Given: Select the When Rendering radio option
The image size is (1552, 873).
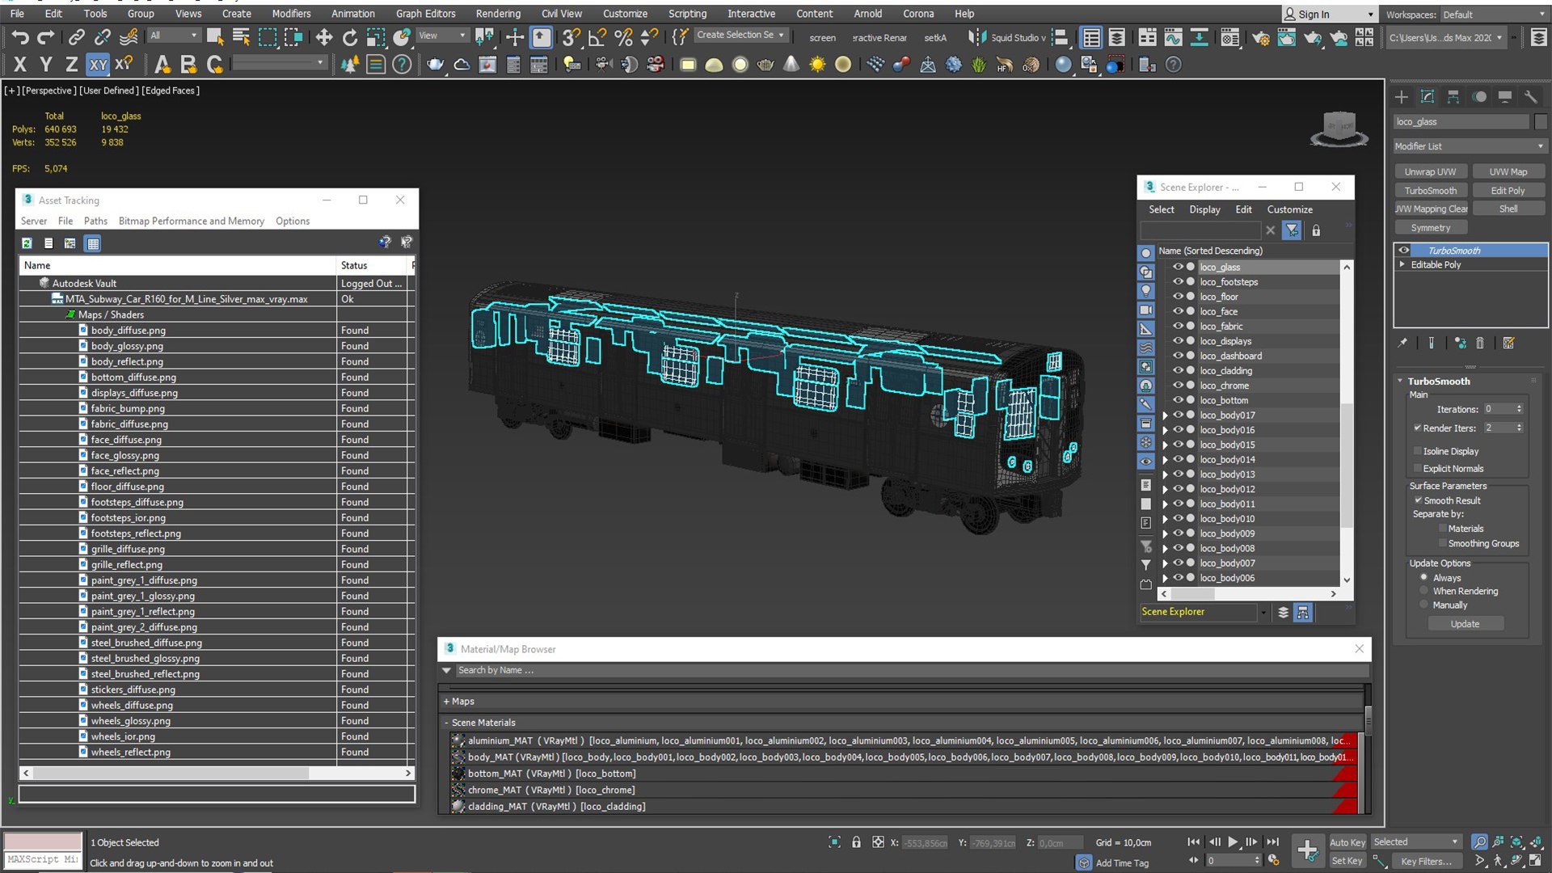Looking at the screenshot, I should (1424, 591).
